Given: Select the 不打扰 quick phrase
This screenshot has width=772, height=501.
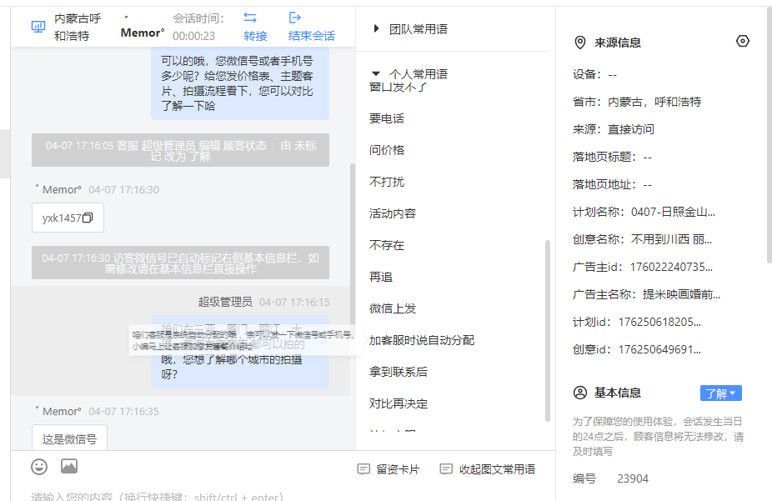Looking at the screenshot, I should (387, 182).
